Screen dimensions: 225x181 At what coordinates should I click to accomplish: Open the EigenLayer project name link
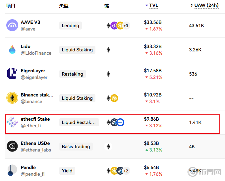[33, 71]
